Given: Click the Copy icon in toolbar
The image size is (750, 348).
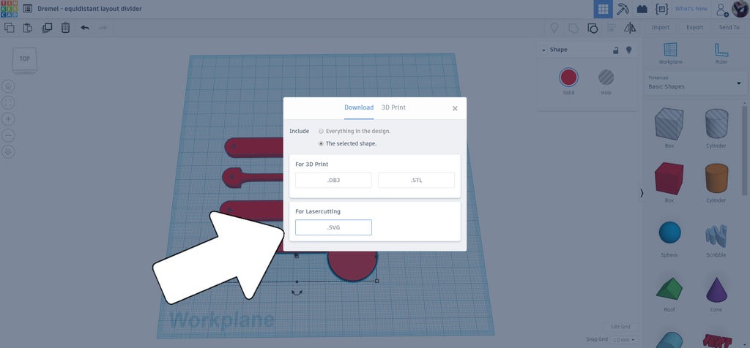Looking at the screenshot, I should (x=9, y=28).
